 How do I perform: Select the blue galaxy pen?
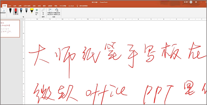click(x=21, y=11)
